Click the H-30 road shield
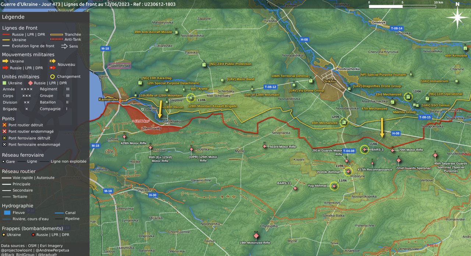Screen dimensions: 471x256 pos(153,195)
